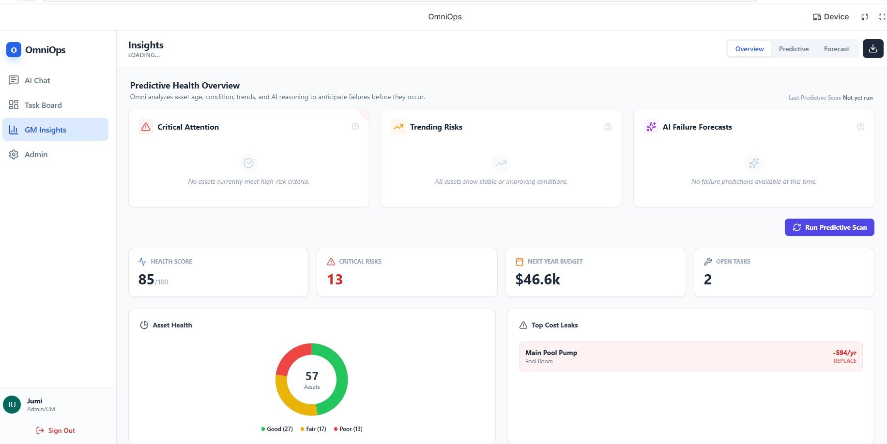Switch to the Overview tab
Image resolution: width=887 pixels, height=444 pixels.
click(x=749, y=49)
